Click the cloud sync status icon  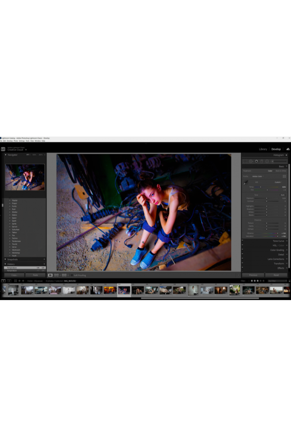pos(288,149)
